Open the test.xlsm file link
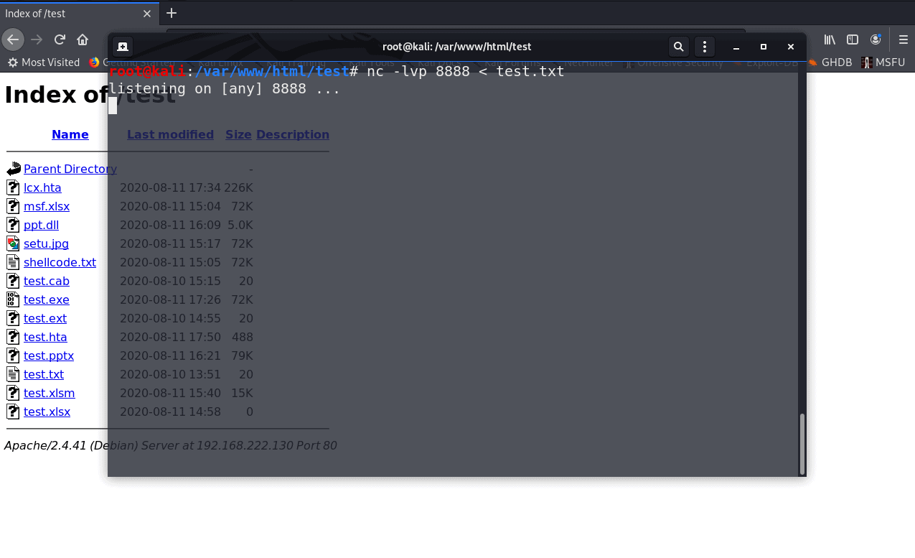915x558 pixels. pyautogui.click(x=50, y=393)
